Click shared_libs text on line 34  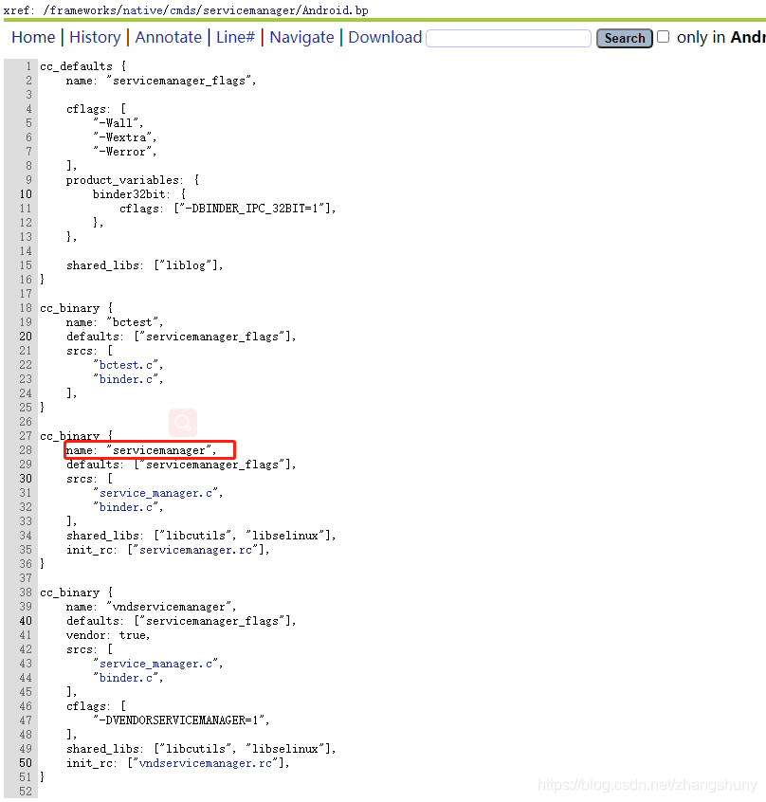coord(201,536)
